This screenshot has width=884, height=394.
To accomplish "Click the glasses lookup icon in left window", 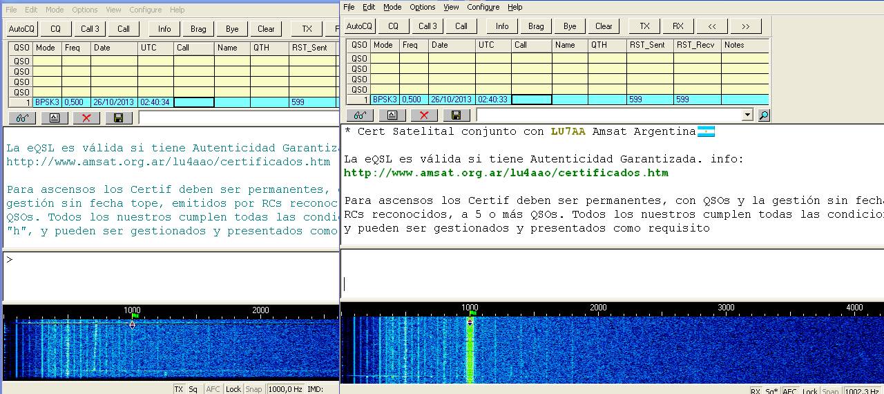I will tap(21, 118).
